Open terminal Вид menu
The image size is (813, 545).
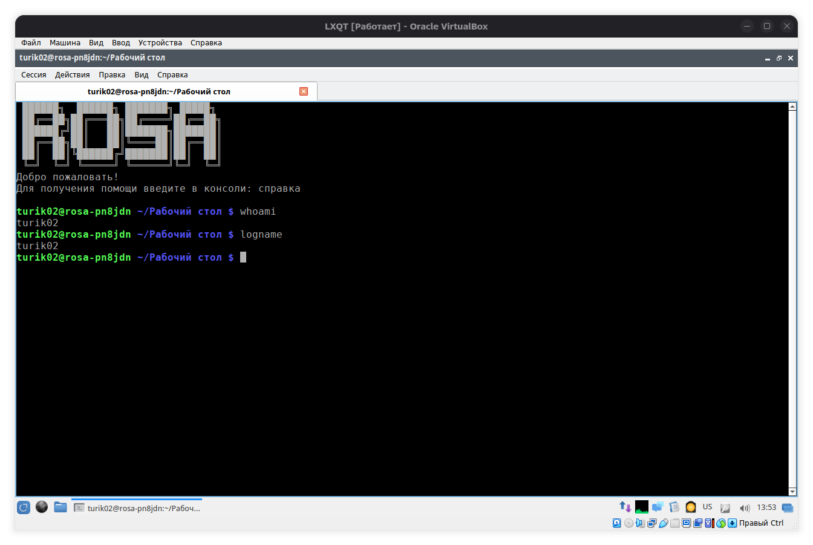click(x=142, y=75)
